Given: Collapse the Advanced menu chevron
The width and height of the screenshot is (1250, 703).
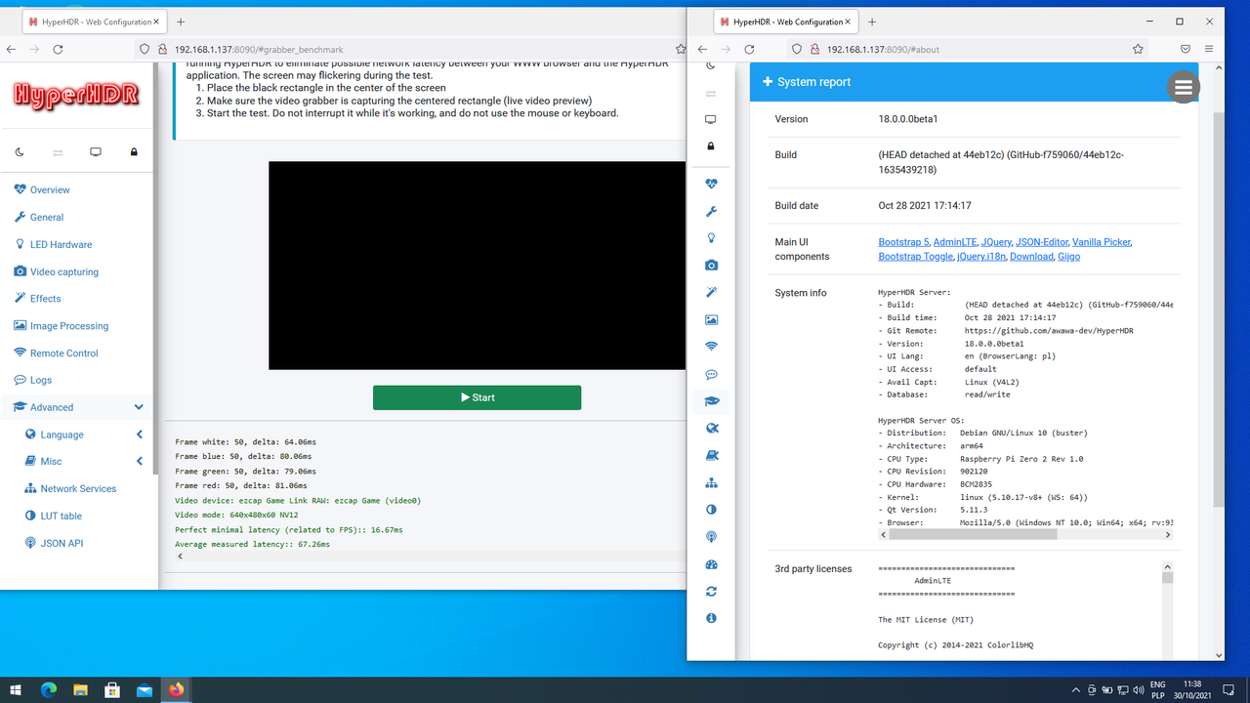Looking at the screenshot, I should pyautogui.click(x=139, y=407).
